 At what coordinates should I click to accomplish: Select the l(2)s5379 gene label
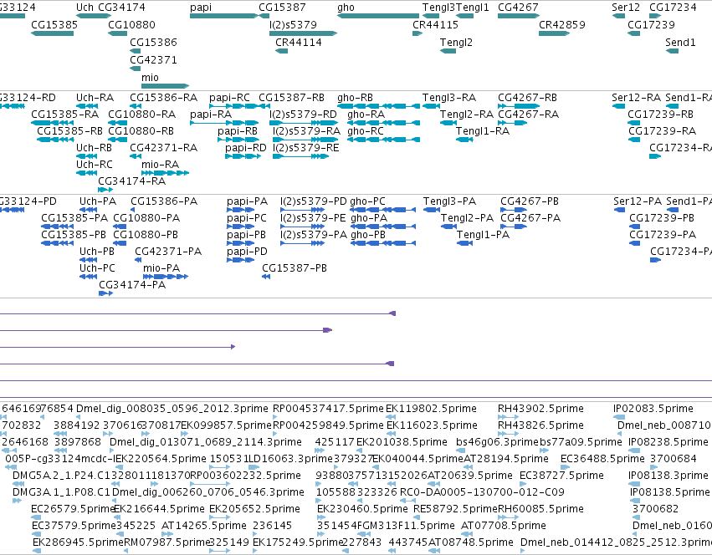click(293, 24)
